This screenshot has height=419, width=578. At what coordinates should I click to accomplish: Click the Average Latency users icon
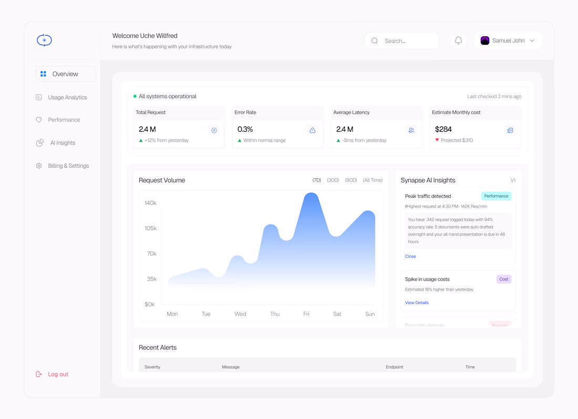click(x=411, y=130)
